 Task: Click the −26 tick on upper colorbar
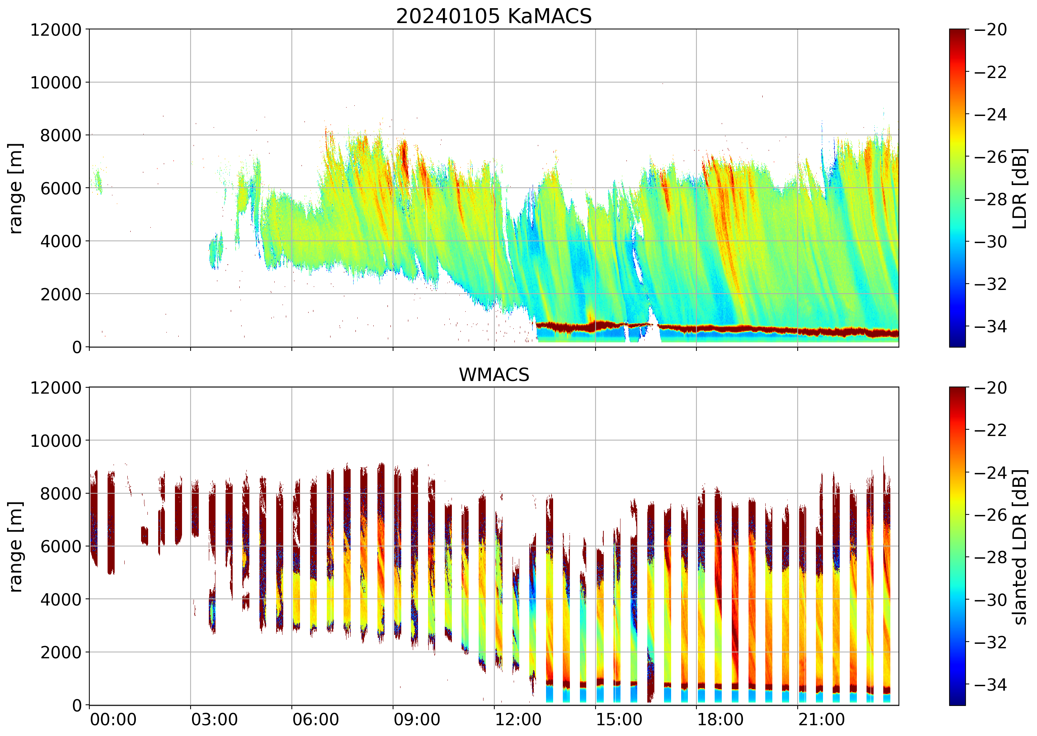tap(990, 157)
